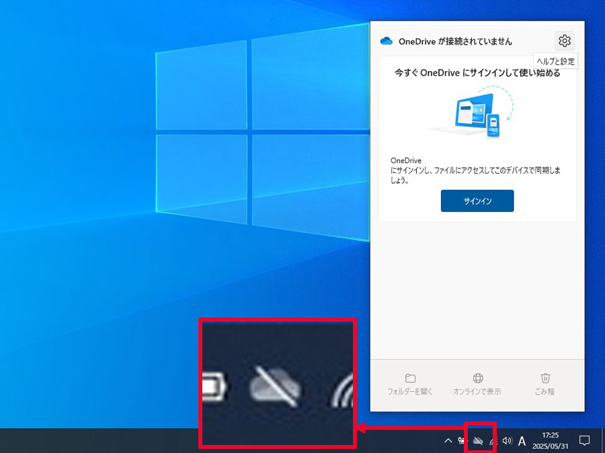Open the network Wi-Fi tray icon
The image size is (605, 453).
pyautogui.click(x=493, y=441)
